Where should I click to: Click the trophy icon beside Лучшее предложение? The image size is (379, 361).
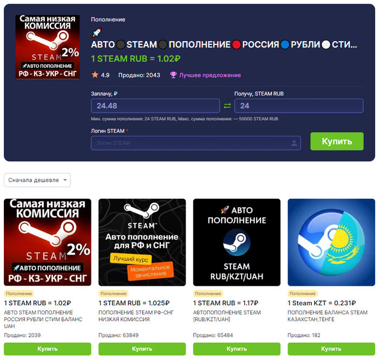point(173,75)
